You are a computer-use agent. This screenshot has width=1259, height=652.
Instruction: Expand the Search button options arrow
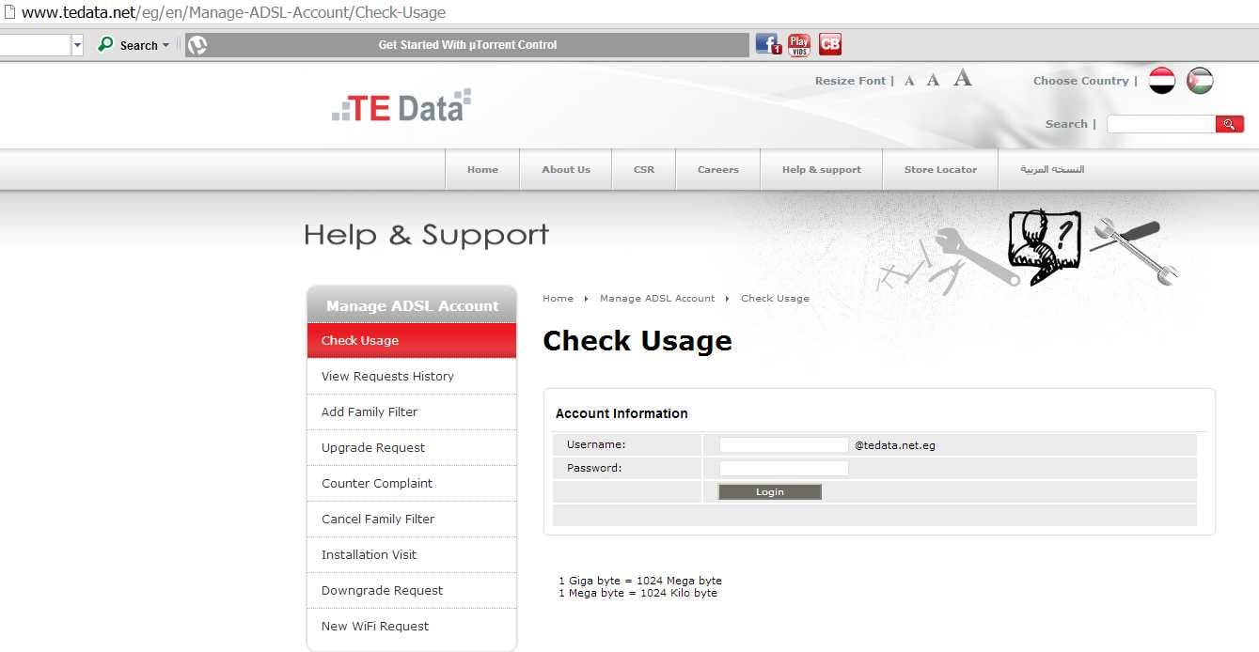click(165, 45)
